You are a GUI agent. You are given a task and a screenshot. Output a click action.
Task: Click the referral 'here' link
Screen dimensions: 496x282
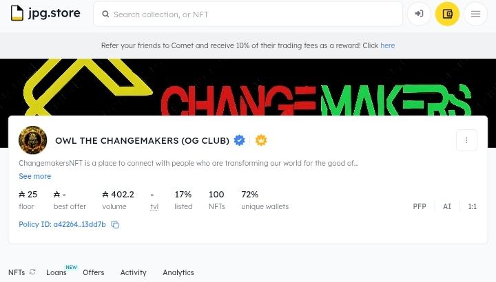pos(388,45)
